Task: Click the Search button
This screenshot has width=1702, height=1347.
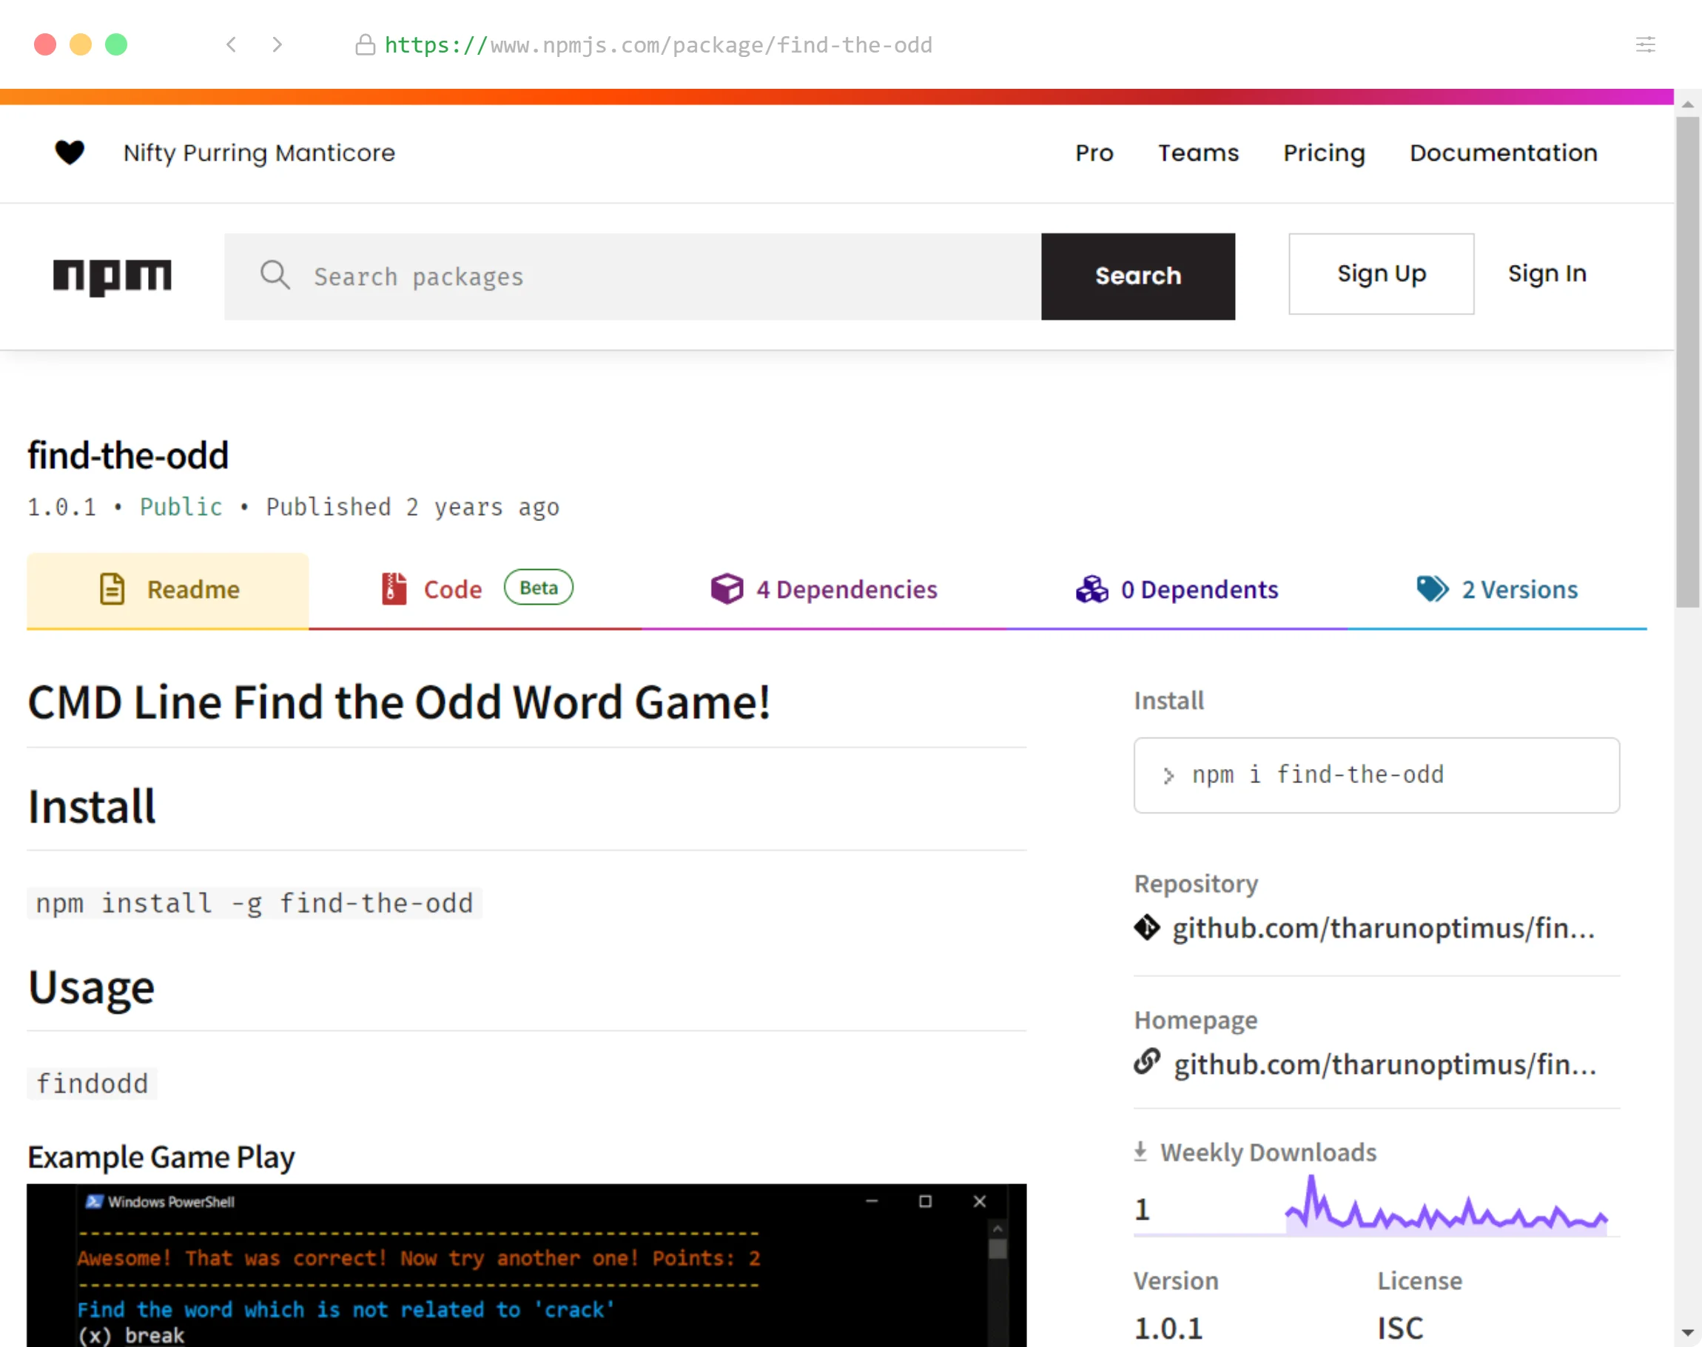Action: pyautogui.click(x=1138, y=276)
